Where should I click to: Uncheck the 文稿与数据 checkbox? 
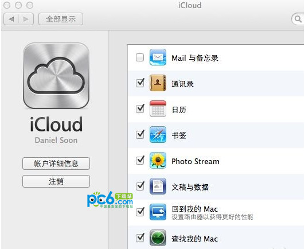[140, 186]
